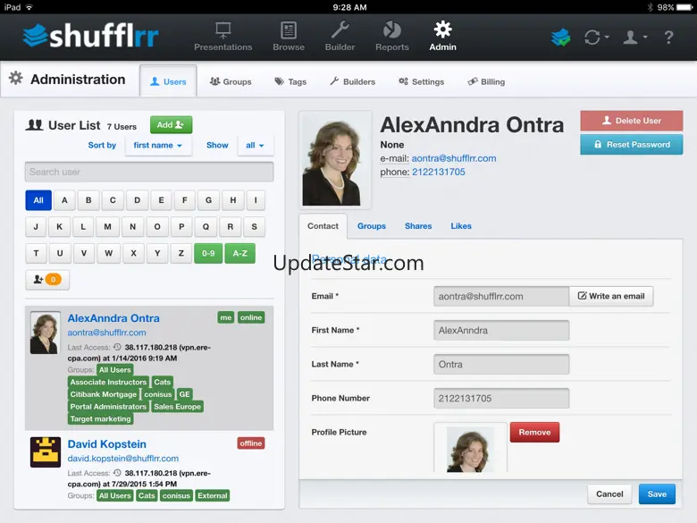Save the user profile changes

tap(657, 494)
